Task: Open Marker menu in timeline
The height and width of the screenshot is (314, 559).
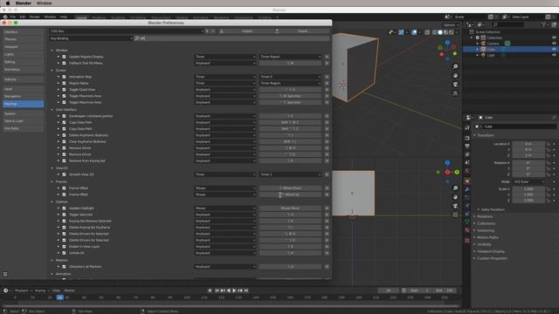Action: click(x=70, y=290)
